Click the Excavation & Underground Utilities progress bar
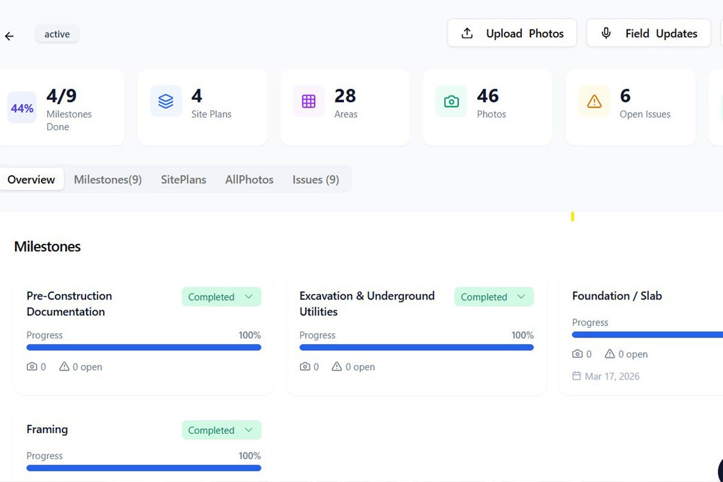 [416, 348]
